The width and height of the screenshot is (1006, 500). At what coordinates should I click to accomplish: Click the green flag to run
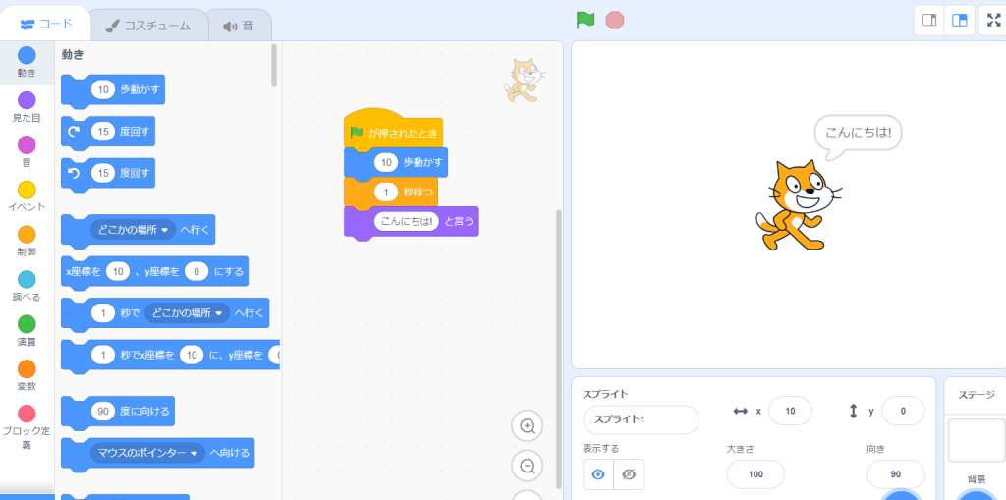point(586,20)
